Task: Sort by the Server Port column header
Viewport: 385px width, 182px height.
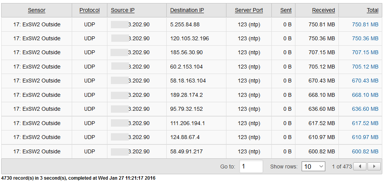Action: (x=249, y=10)
